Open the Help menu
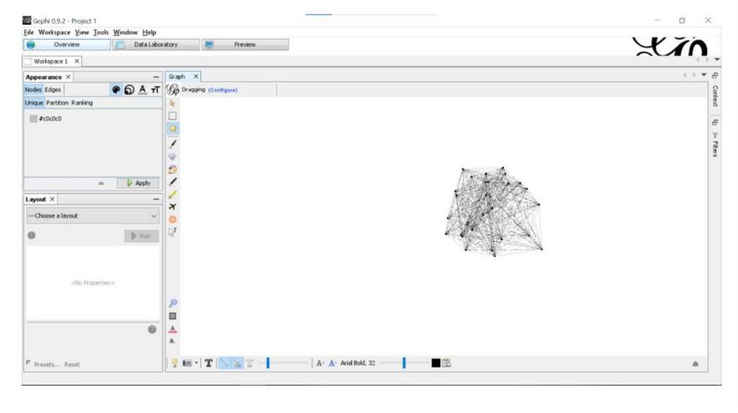Image resolution: width=738 pixels, height=413 pixels. (x=149, y=32)
